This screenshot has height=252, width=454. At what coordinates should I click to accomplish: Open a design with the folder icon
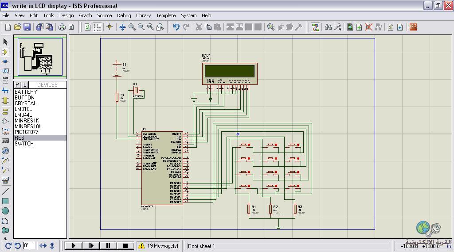pyautogui.click(x=17, y=27)
